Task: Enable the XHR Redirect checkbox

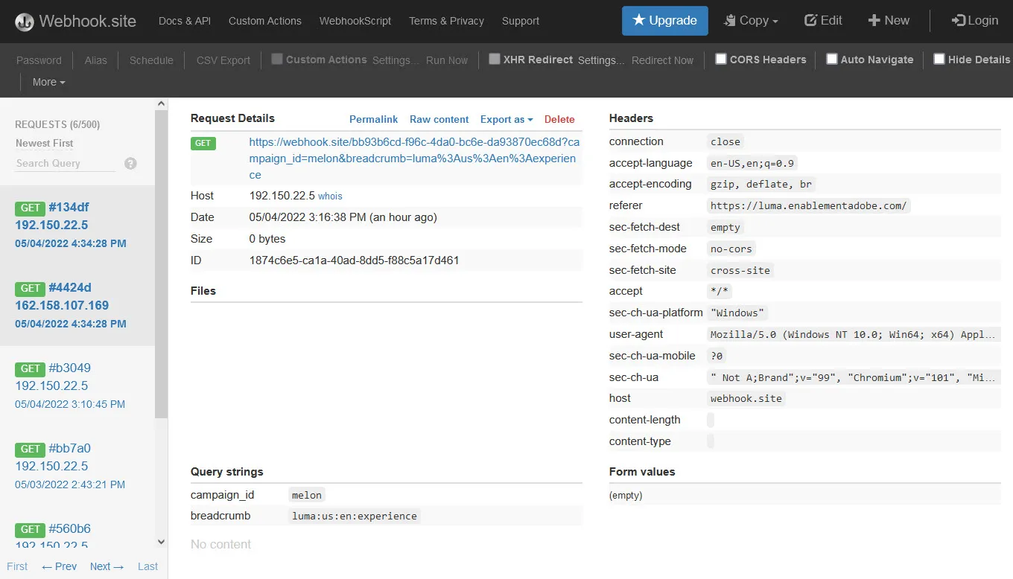Action: [495, 59]
